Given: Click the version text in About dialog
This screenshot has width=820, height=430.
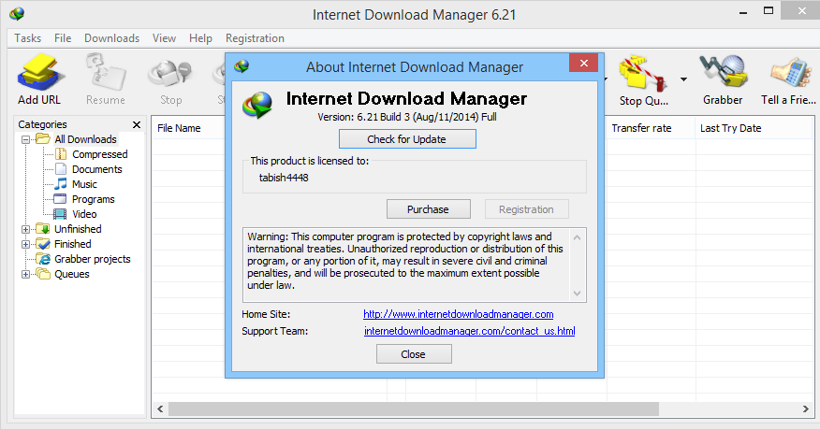Looking at the screenshot, I should [x=407, y=117].
